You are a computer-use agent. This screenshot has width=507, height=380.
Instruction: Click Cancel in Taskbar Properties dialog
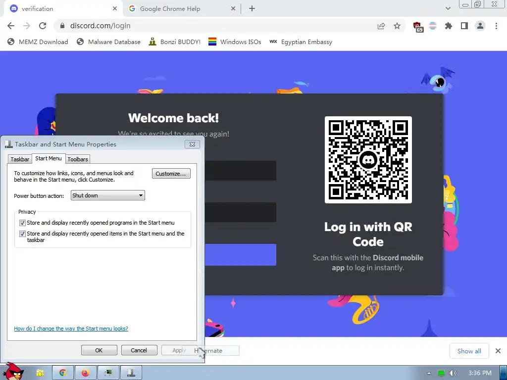pos(139,350)
